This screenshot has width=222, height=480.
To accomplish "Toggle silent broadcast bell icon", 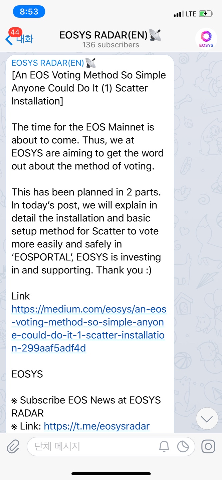I will 164,446.
